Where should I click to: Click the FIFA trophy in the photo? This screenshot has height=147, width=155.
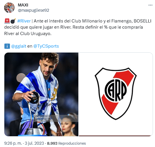(34, 113)
